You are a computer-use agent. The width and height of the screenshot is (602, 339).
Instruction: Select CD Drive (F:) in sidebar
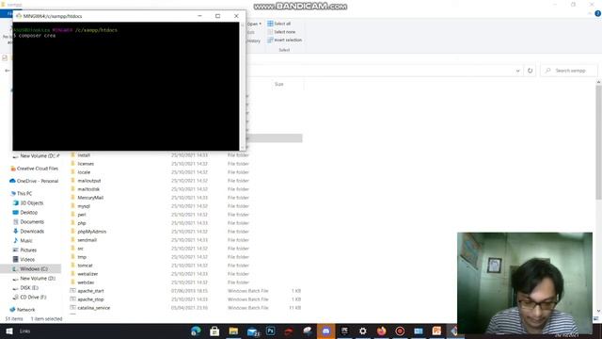(x=29, y=298)
